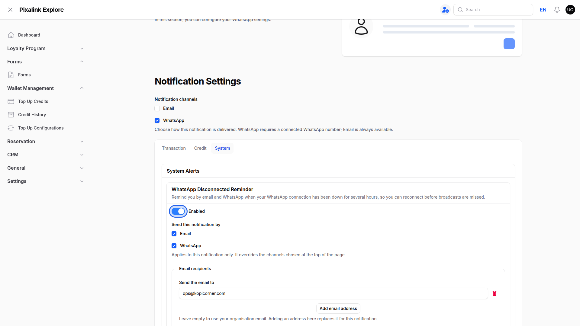This screenshot has width=580, height=326.
Task: Uncheck the top WhatsApp notification channel
Action: (x=157, y=120)
